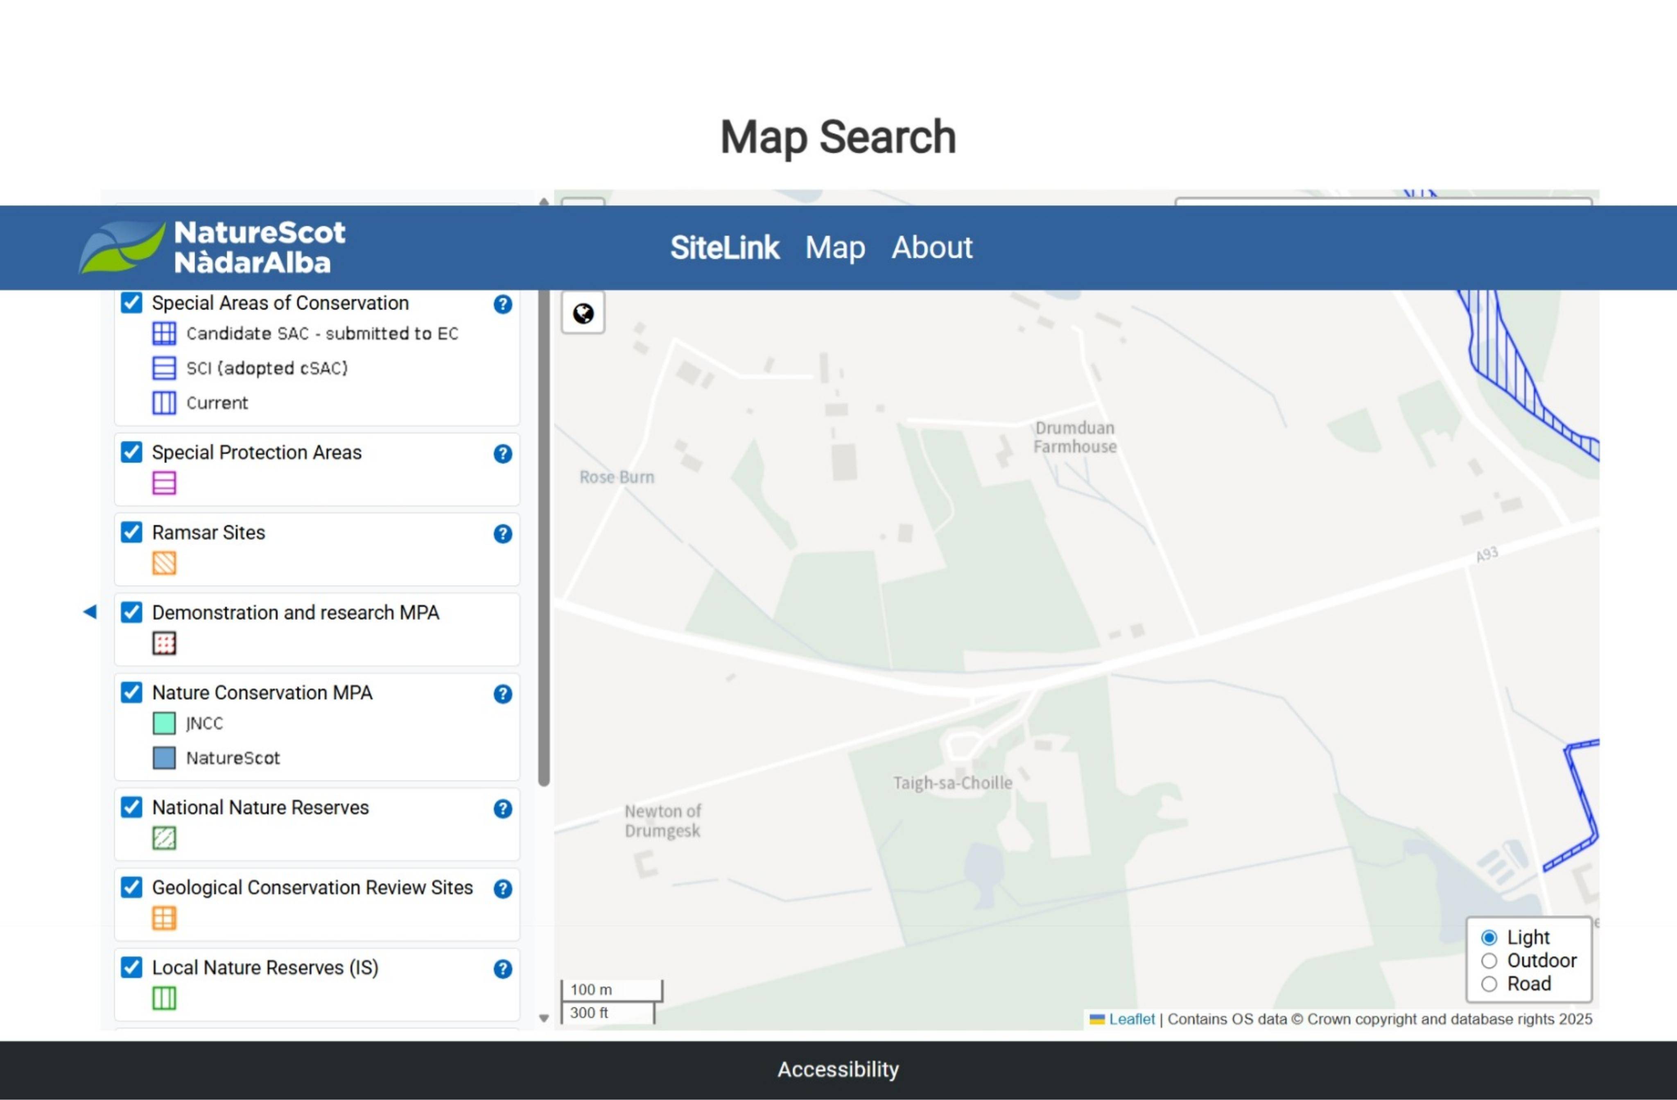Click the Drumduan Farmhouse map label
Viewport: 1677px width, 1100px height.
[x=1075, y=438]
